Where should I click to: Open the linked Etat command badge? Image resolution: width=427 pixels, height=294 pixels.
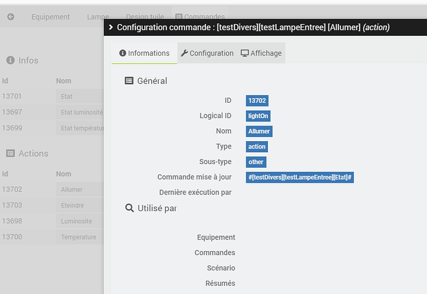(x=300, y=178)
